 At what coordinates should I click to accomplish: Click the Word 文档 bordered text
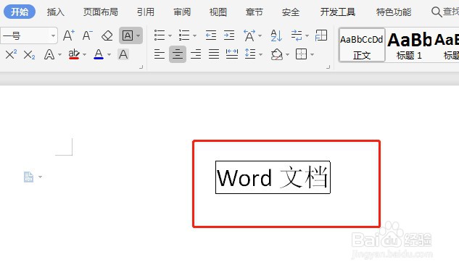click(273, 177)
